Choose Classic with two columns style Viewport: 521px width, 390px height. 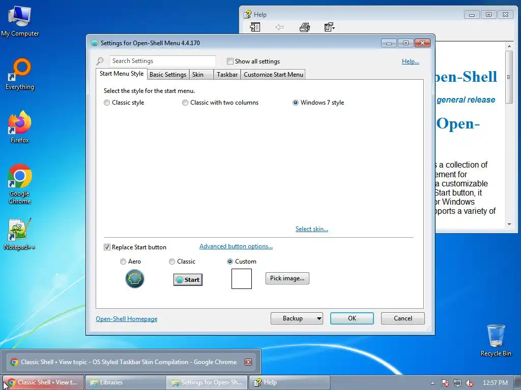tap(185, 103)
